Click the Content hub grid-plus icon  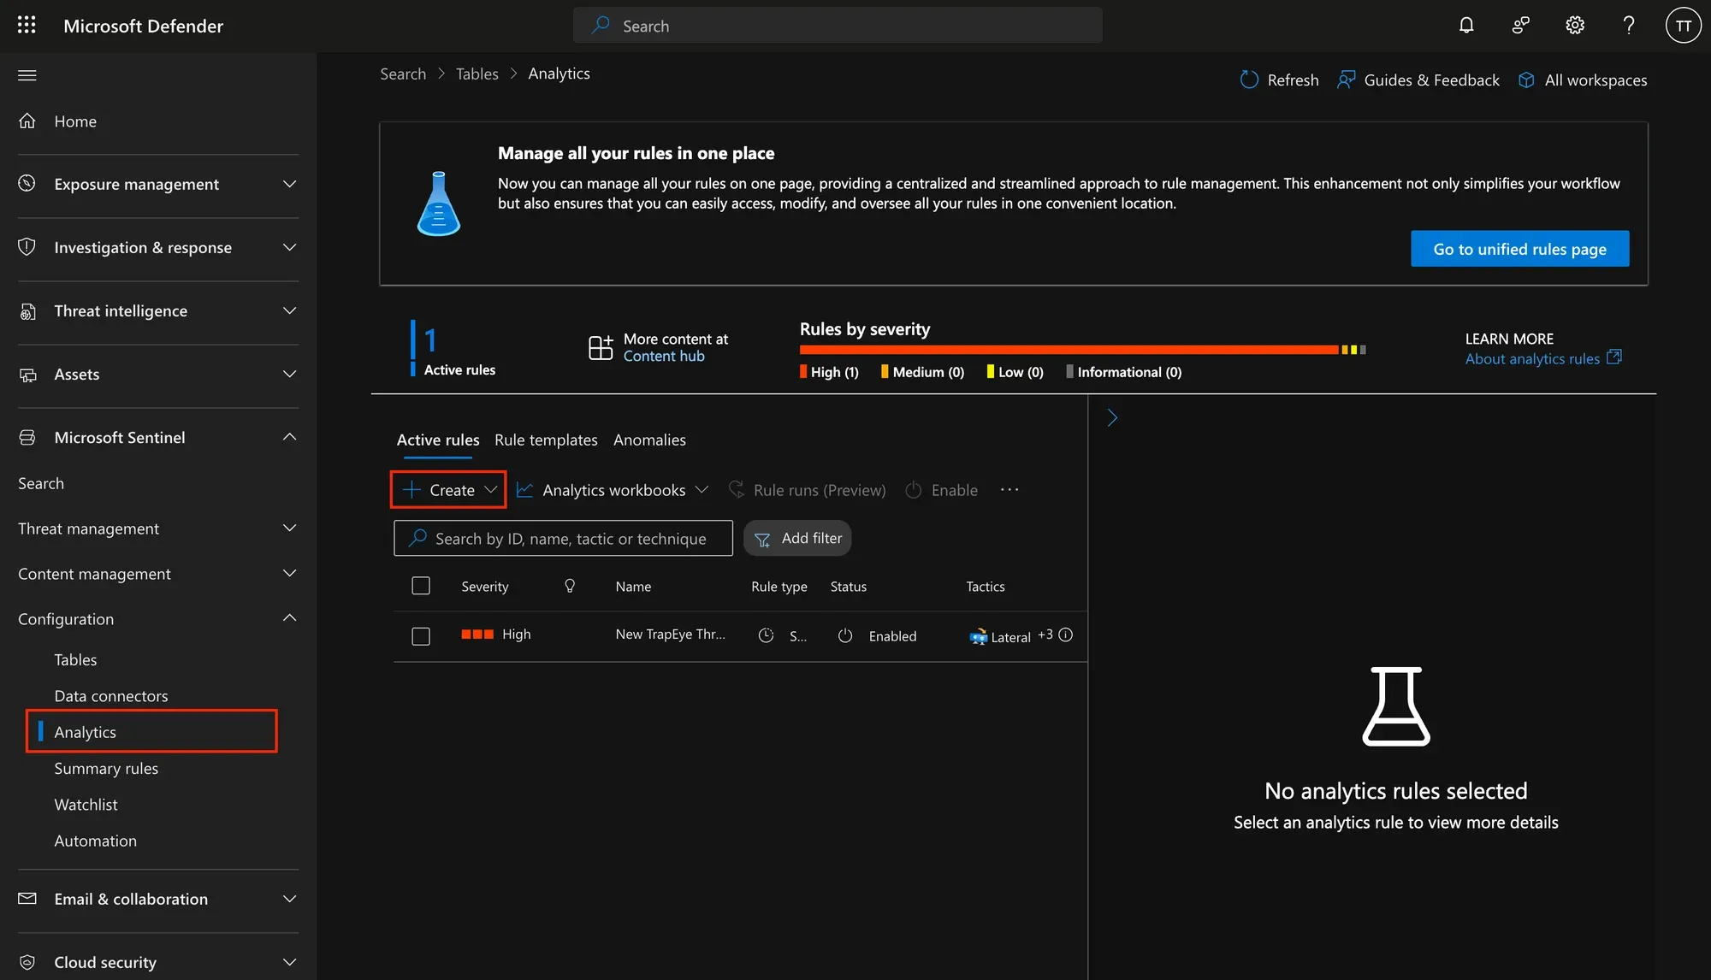(x=601, y=347)
